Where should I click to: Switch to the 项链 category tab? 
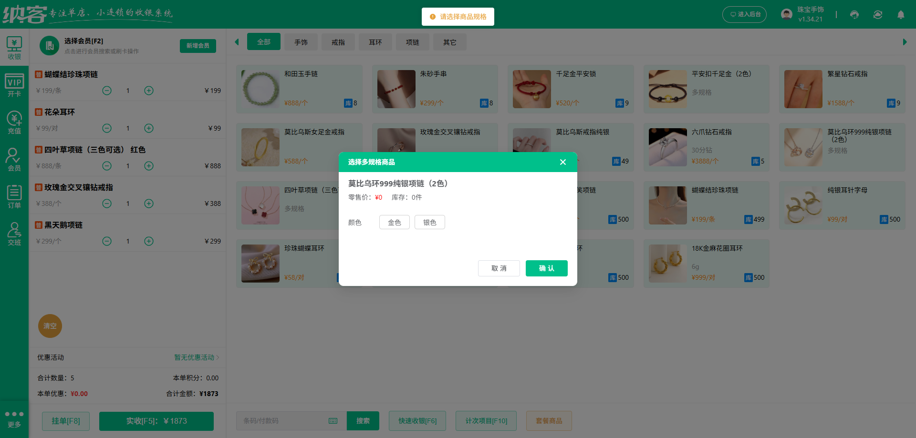[412, 42]
